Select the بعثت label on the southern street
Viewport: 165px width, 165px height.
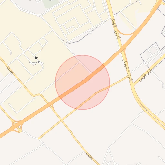[x=89, y=156]
